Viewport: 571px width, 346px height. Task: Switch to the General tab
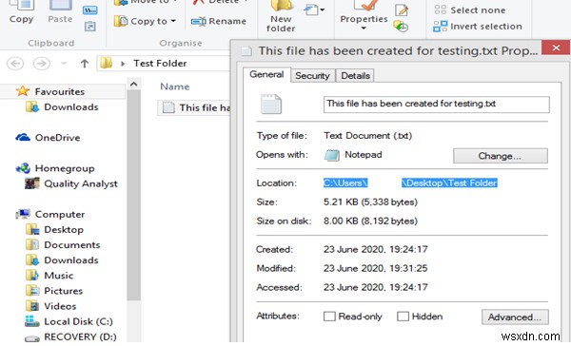point(266,74)
